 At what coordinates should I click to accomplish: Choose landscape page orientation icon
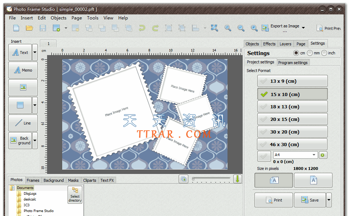tap(274, 180)
